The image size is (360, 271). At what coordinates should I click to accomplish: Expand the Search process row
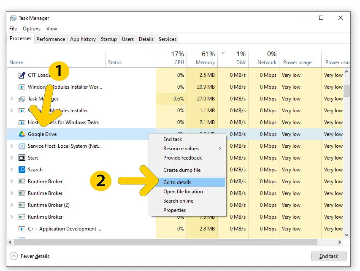(x=11, y=170)
